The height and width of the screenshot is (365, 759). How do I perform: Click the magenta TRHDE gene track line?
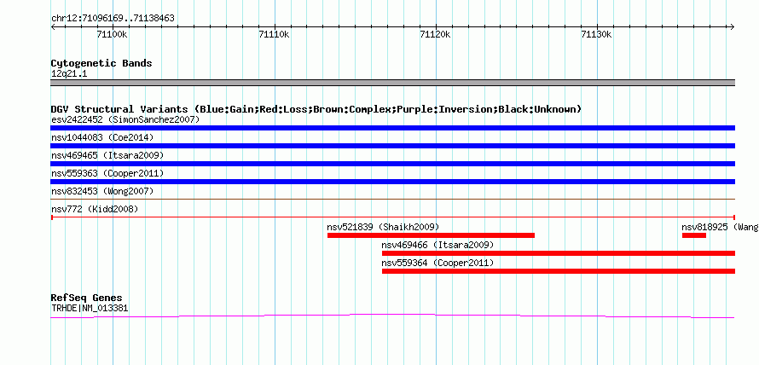(392, 316)
